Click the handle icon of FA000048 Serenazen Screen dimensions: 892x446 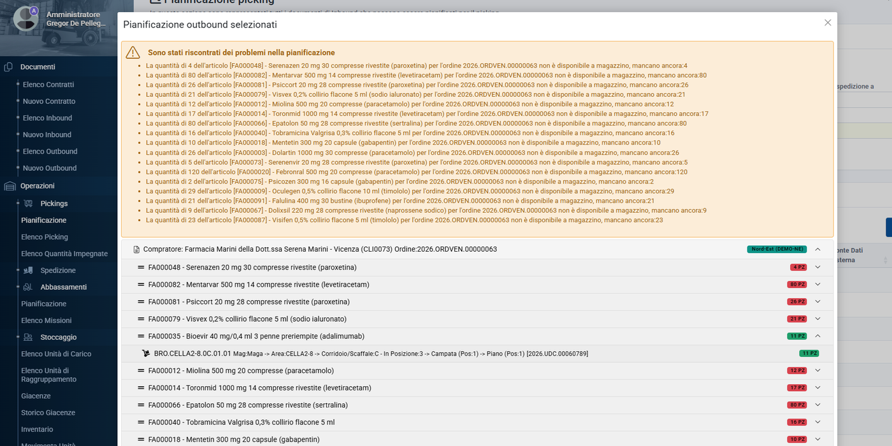(141, 268)
